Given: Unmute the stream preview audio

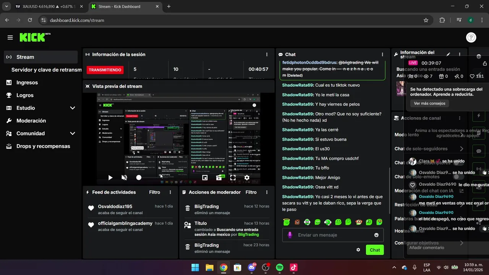Looking at the screenshot, I should point(124,178).
